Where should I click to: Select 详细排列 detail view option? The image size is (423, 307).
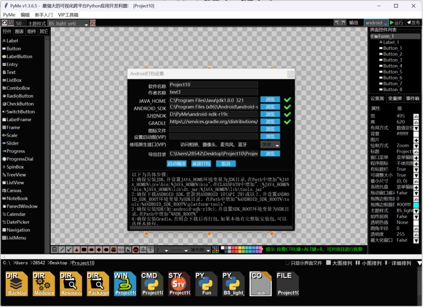click(387, 263)
